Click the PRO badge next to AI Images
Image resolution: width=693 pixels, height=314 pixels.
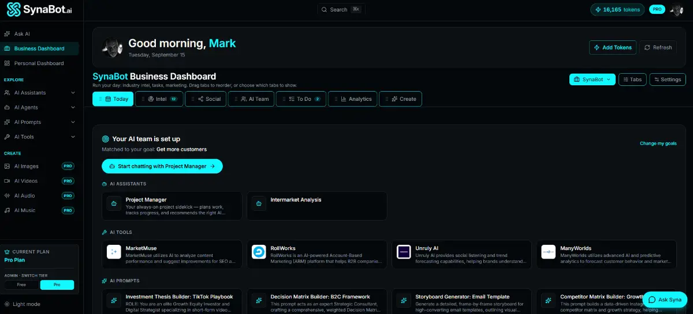click(68, 166)
